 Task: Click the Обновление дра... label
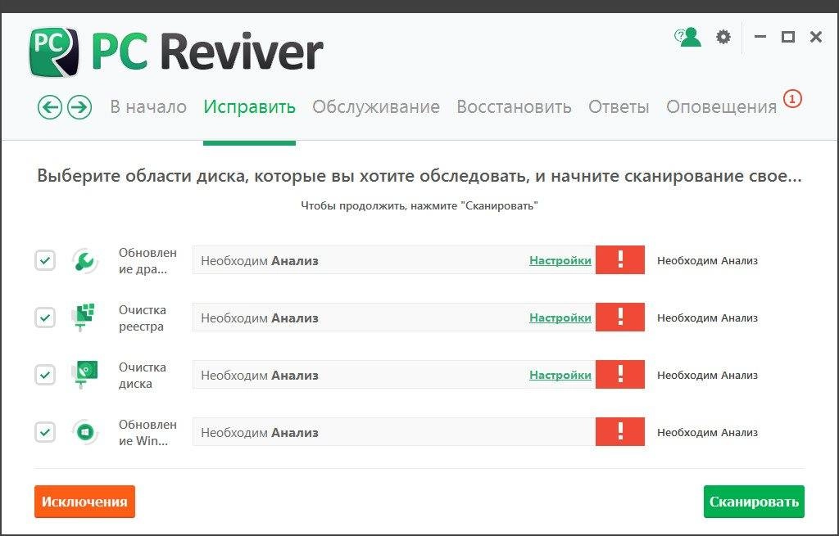pyautogui.click(x=147, y=261)
